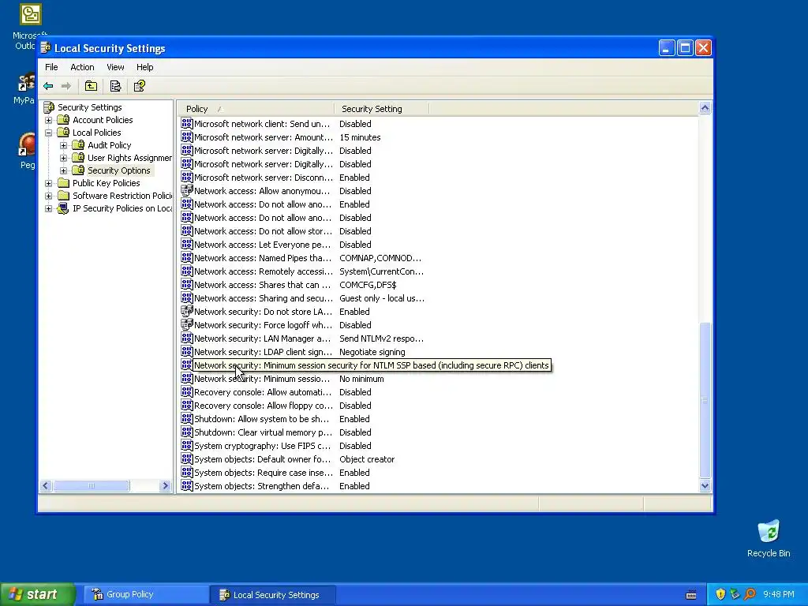Open the Recycle Bin desktop icon
The height and width of the screenshot is (606, 808).
coord(769,533)
